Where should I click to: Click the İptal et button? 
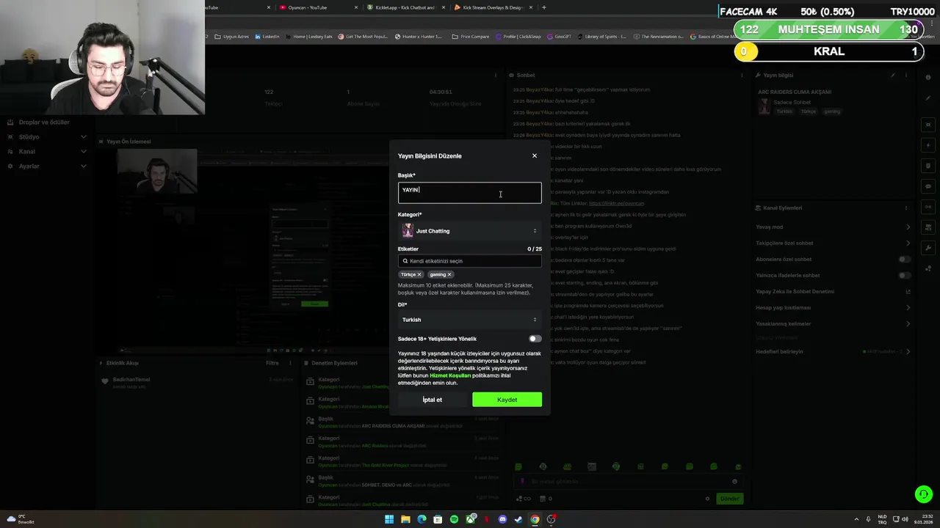[433, 400]
